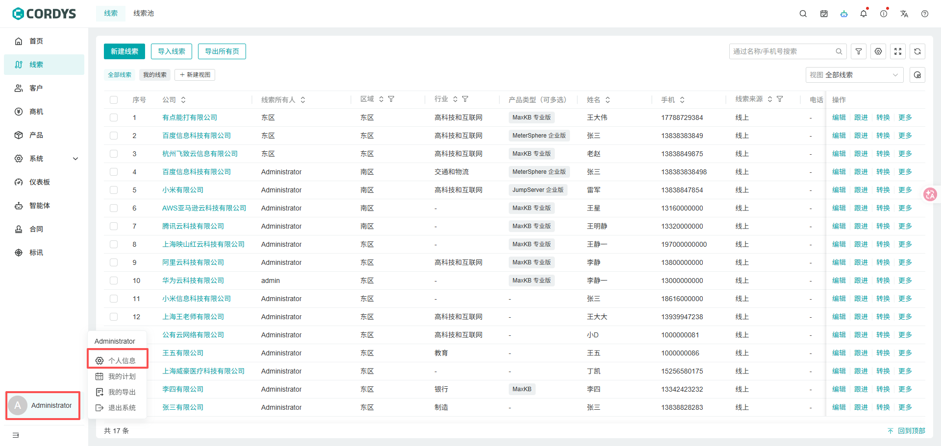Switch to the 线索池 tab
Screen dimensions: 941x446
click(143, 13)
